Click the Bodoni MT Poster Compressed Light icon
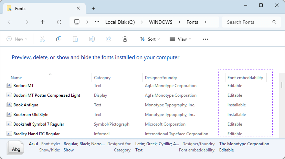This screenshot has height=159, width=285. [x=9, y=95]
